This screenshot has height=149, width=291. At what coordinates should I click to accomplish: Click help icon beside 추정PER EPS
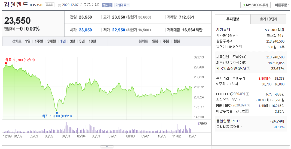point(240,100)
